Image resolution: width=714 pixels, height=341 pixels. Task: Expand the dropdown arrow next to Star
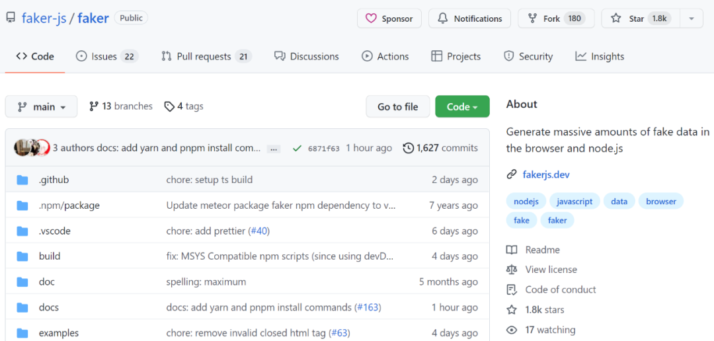point(691,19)
